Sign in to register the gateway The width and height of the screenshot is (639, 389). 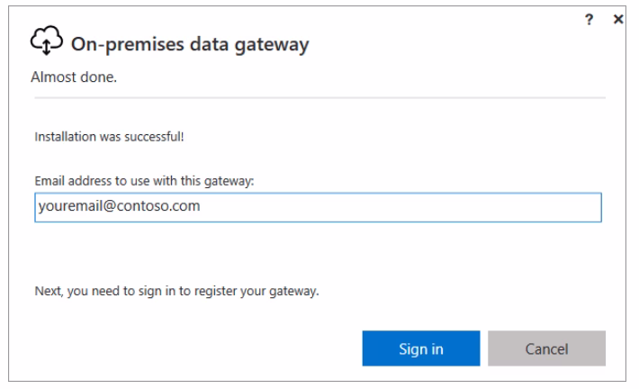pyautogui.click(x=421, y=348)
